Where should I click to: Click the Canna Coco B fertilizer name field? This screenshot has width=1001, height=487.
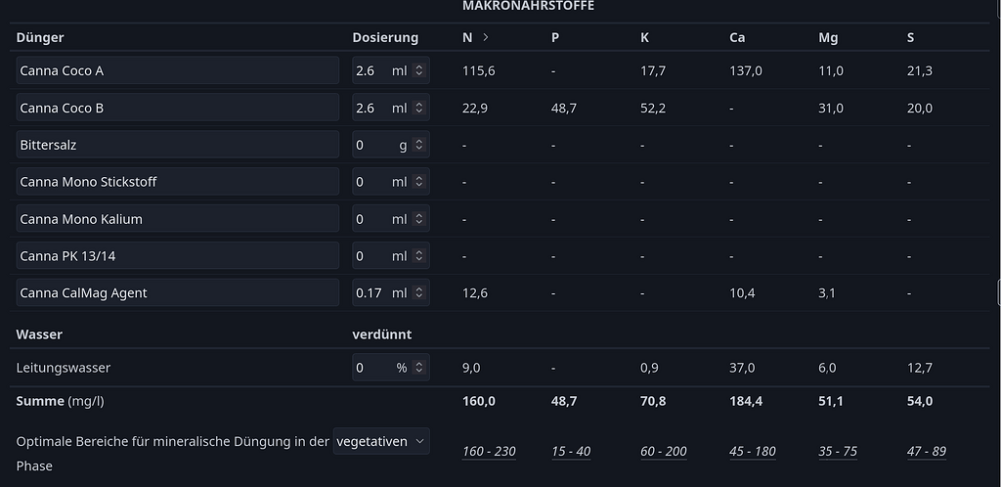(178, 108)
